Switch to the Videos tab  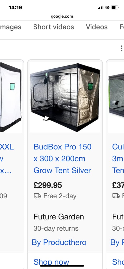point(97,27)
